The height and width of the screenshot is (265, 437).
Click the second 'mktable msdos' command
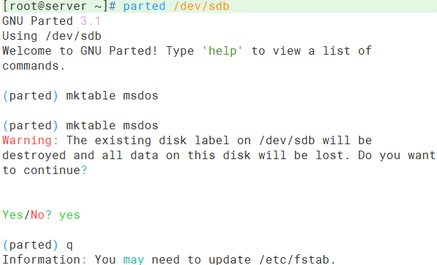(x=112, y=126)
